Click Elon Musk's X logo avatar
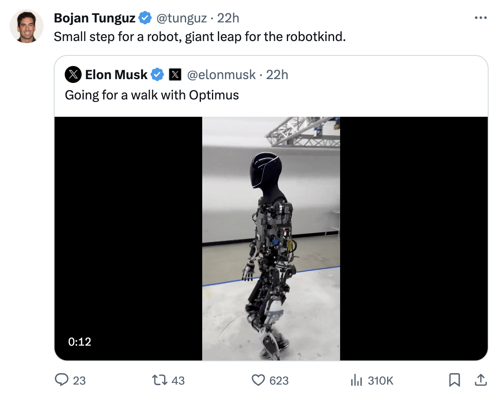 pyautogui.click(x=73, y=75)
